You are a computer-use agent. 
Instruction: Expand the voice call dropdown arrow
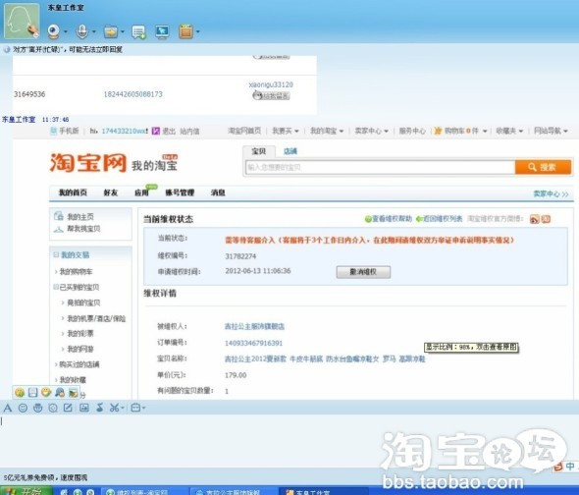tap(94, 31)
